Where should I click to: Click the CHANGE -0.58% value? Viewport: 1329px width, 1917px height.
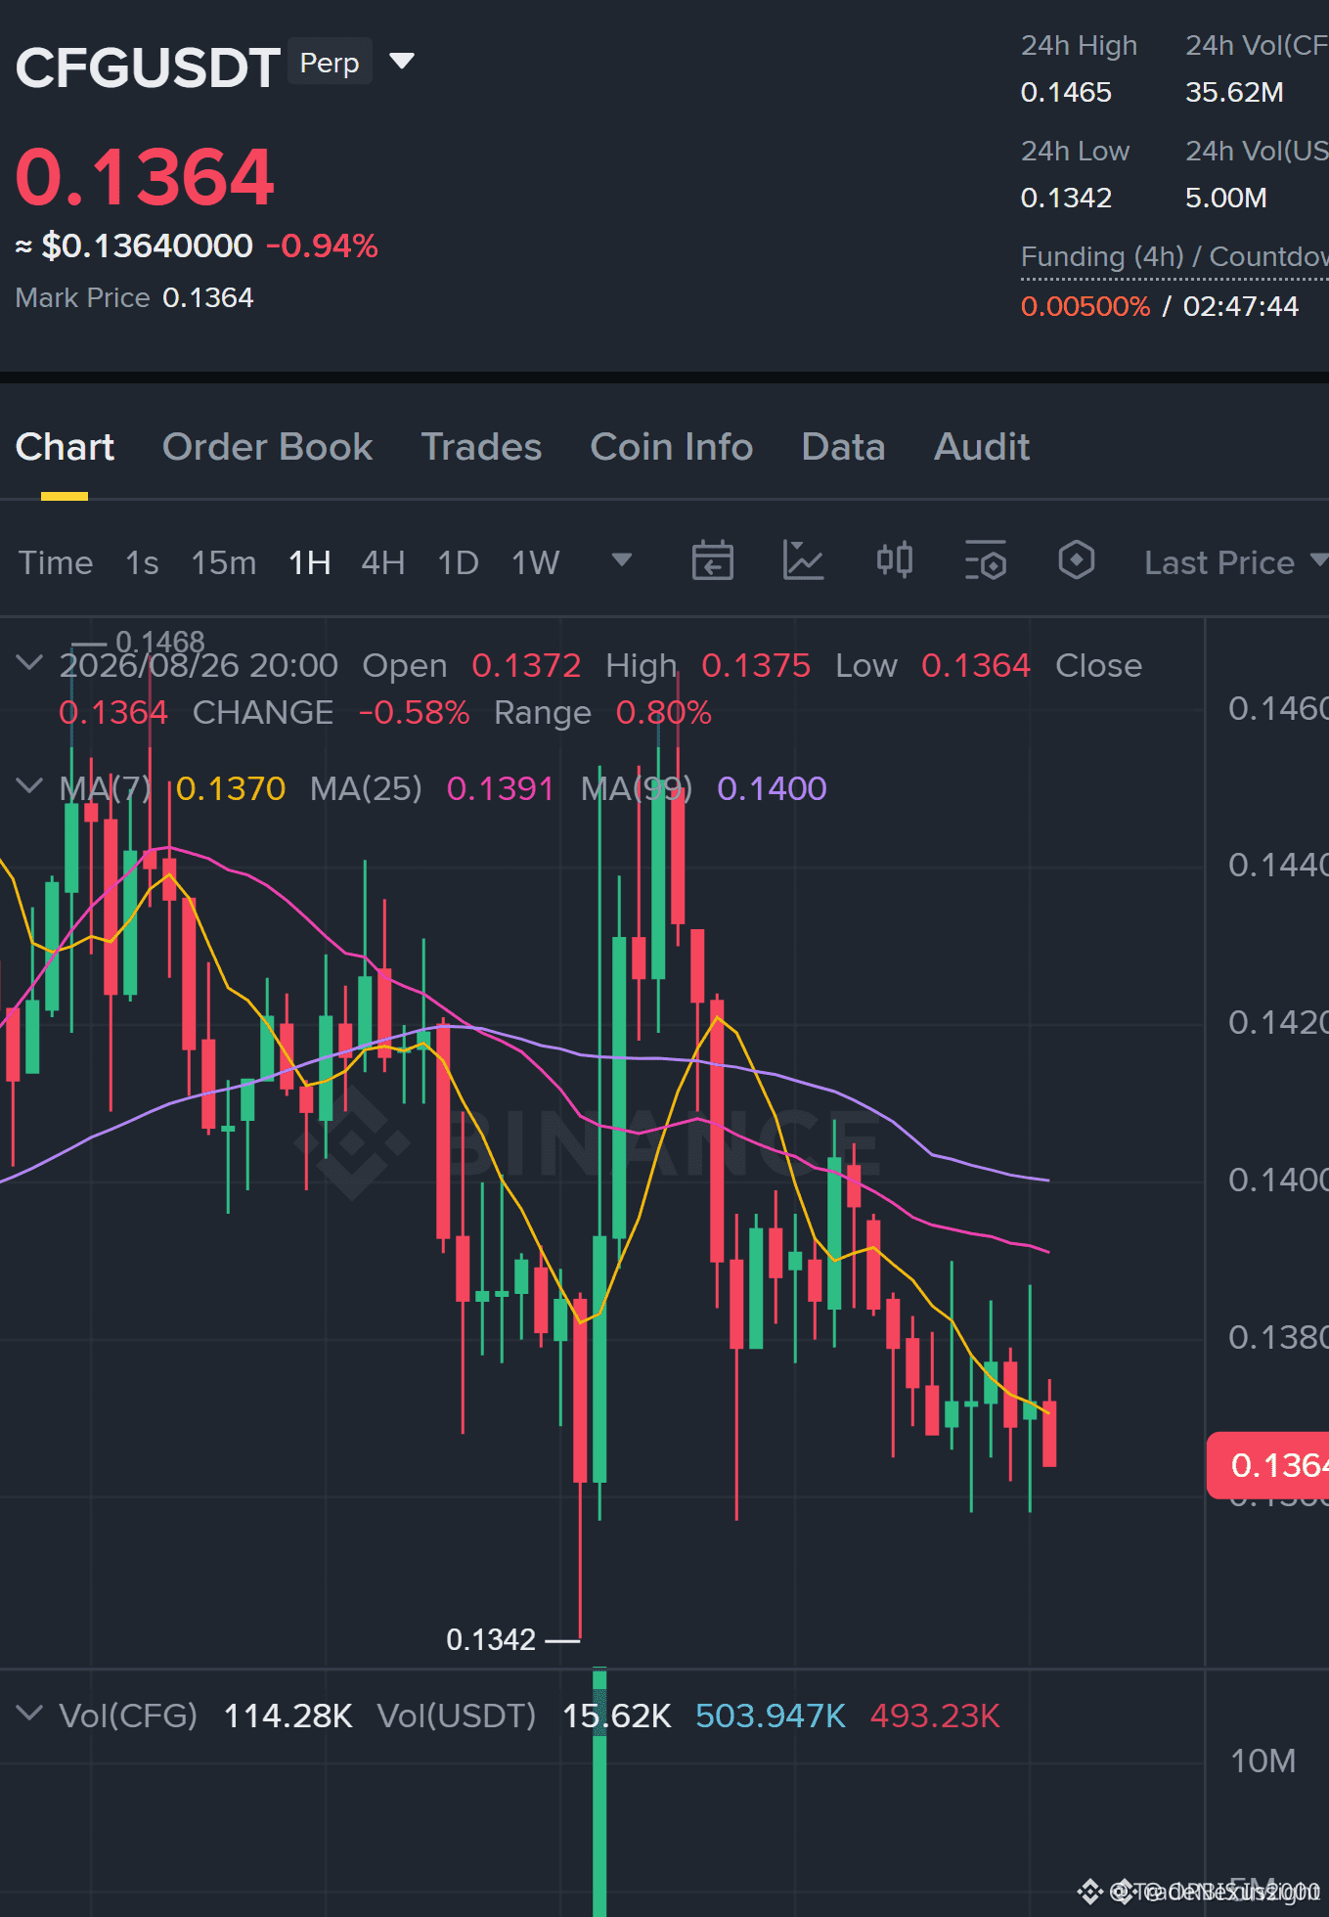coord(415,712)
